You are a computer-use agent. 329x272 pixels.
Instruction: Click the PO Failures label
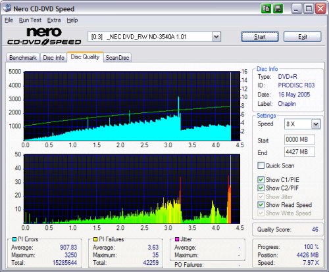coord(189,265)
